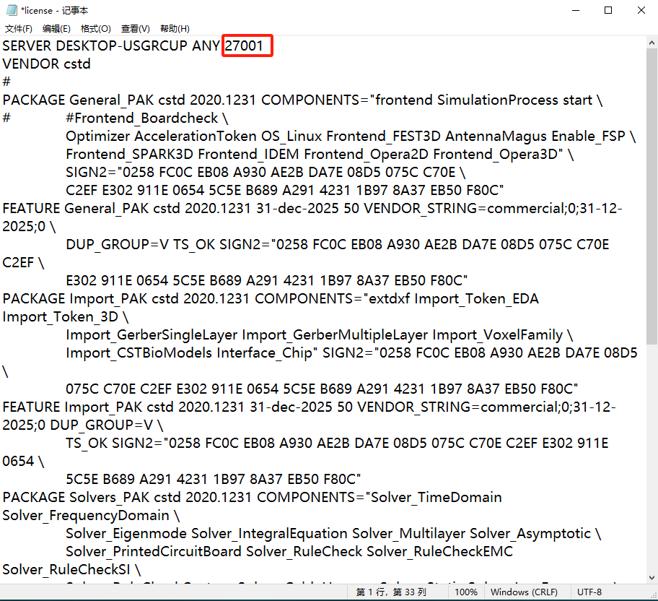Click the word Solver_TimeDomain

click(x=437, y=498)
